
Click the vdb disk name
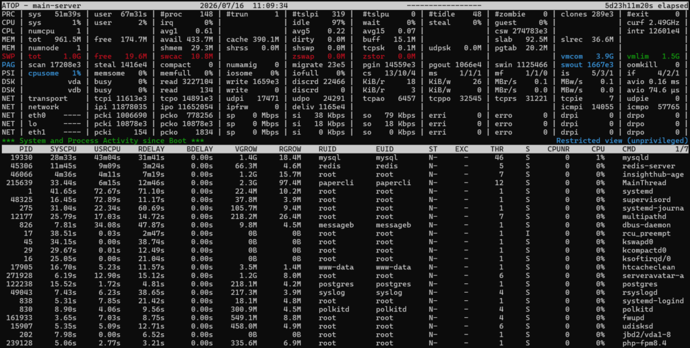[74, 90]
